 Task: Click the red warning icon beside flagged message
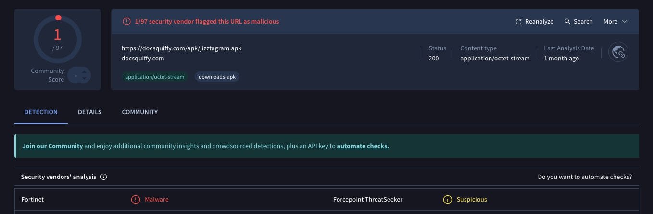pyautogui.click(x=126, y=22)
